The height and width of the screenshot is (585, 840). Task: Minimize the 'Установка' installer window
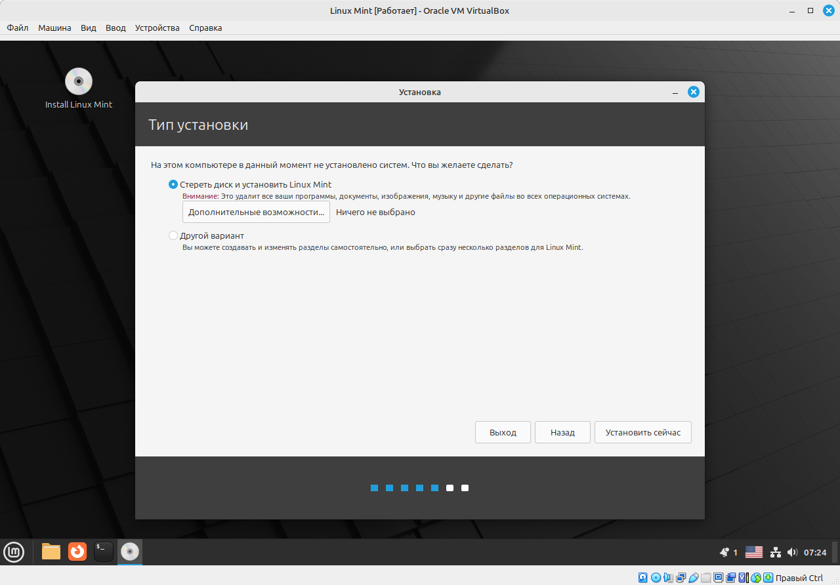[x=675, y=92]
